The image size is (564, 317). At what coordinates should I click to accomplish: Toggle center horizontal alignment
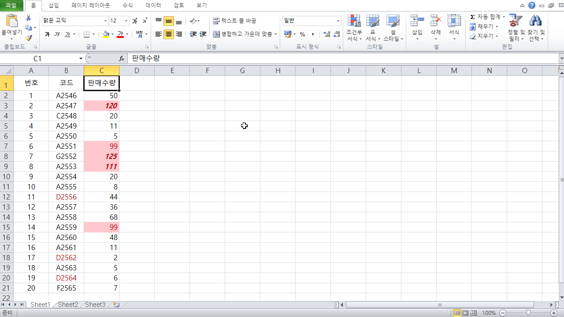169,34
